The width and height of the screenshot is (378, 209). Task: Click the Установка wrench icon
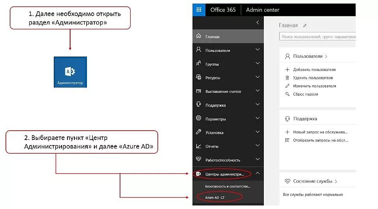(x=198, y=132)
